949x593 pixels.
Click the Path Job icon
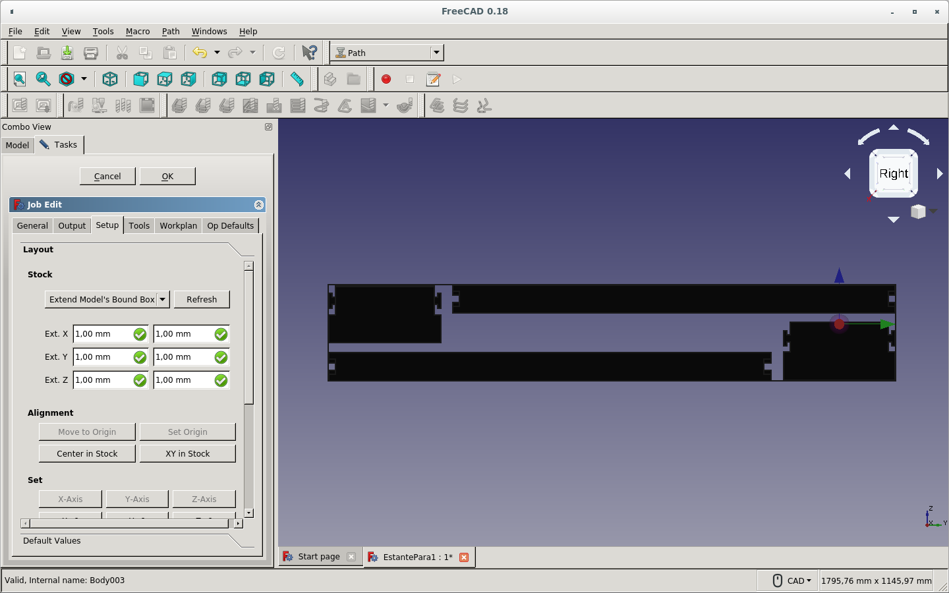20,105
